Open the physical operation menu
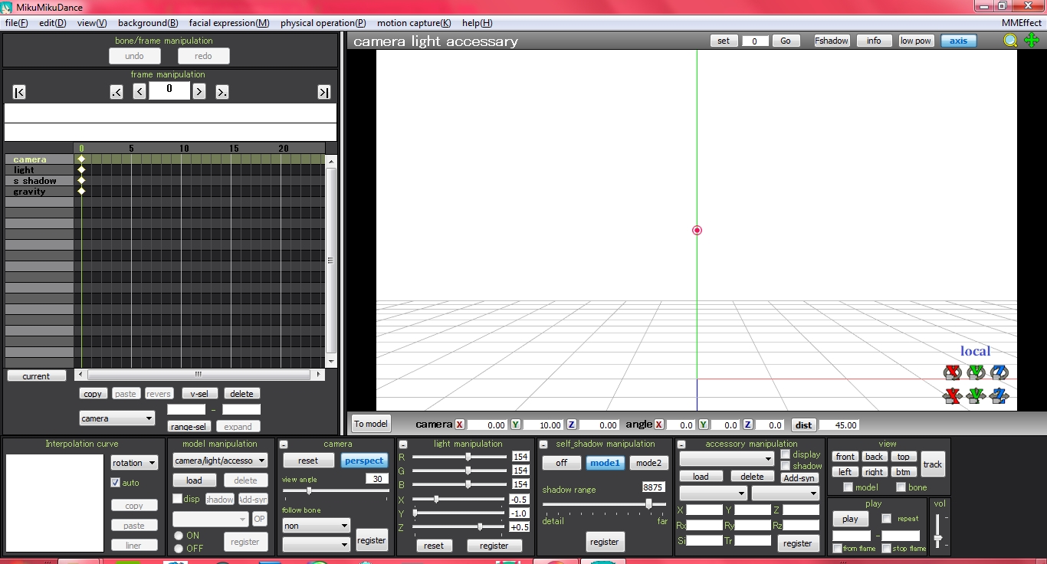This screenshot has height=564, width=1047. pos(323,23)
